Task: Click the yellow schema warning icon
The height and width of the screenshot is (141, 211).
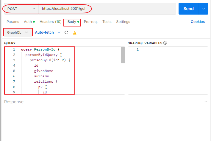Action: click(x=75, y=33)
